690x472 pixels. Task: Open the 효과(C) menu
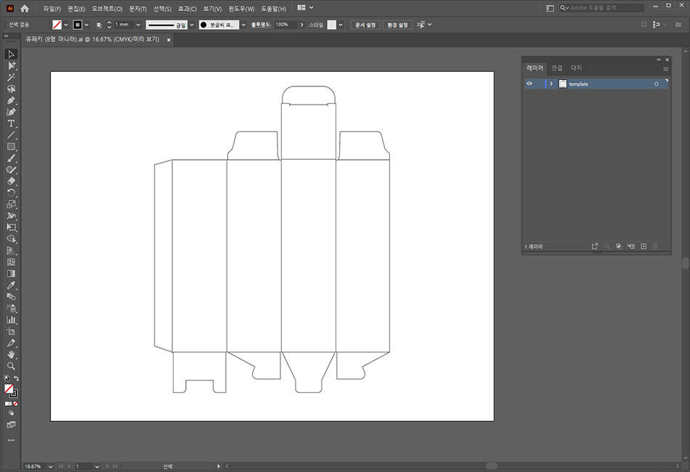tap(187, 9)
